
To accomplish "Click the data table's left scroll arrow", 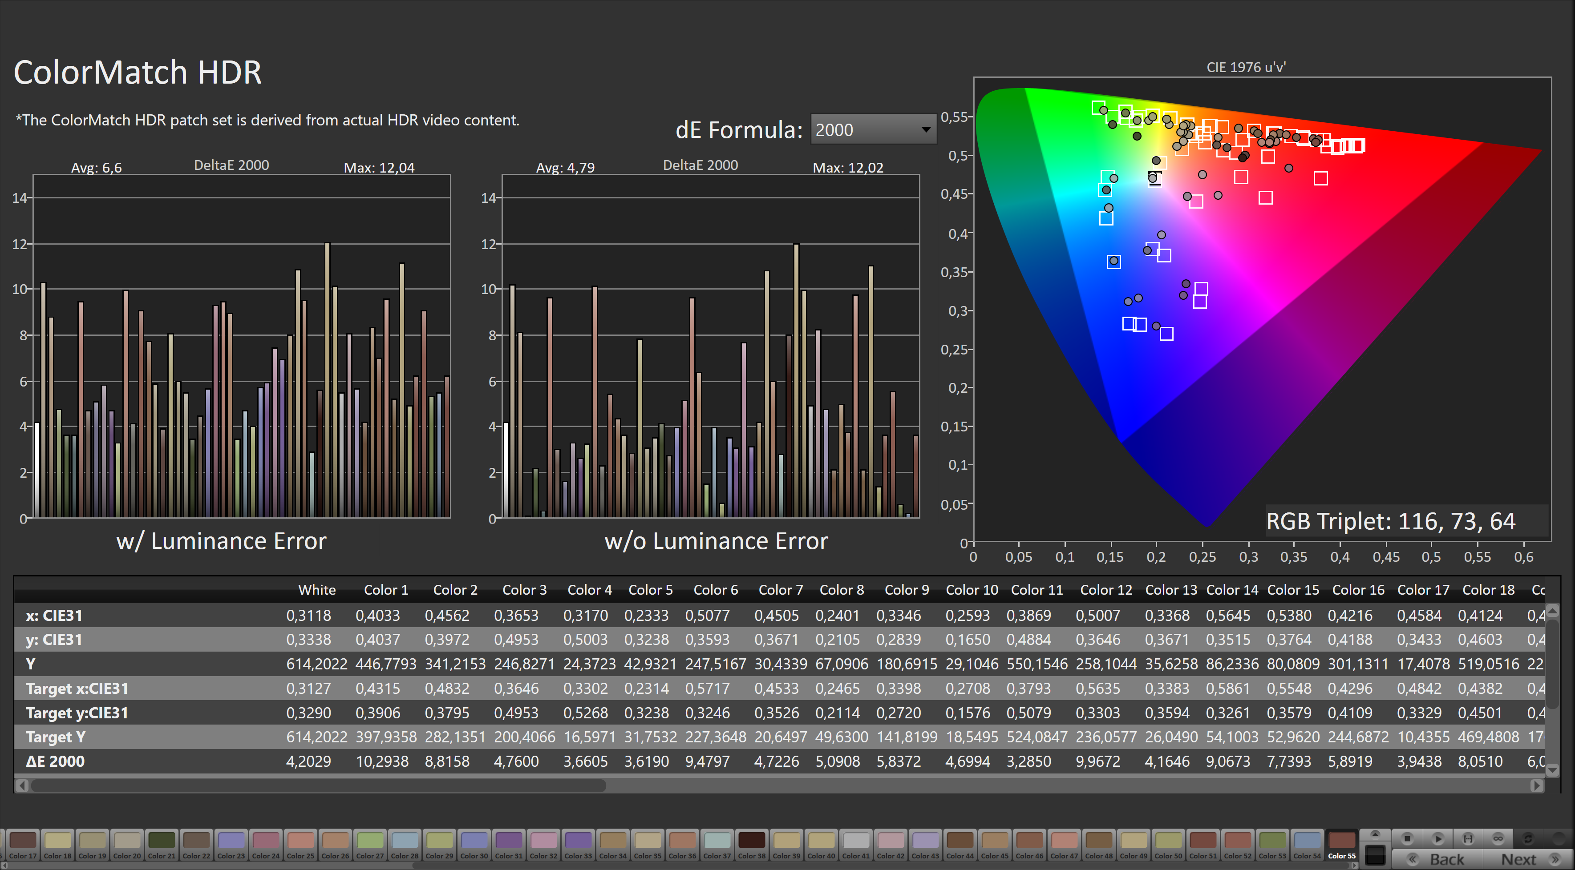I will pos(22,785).
